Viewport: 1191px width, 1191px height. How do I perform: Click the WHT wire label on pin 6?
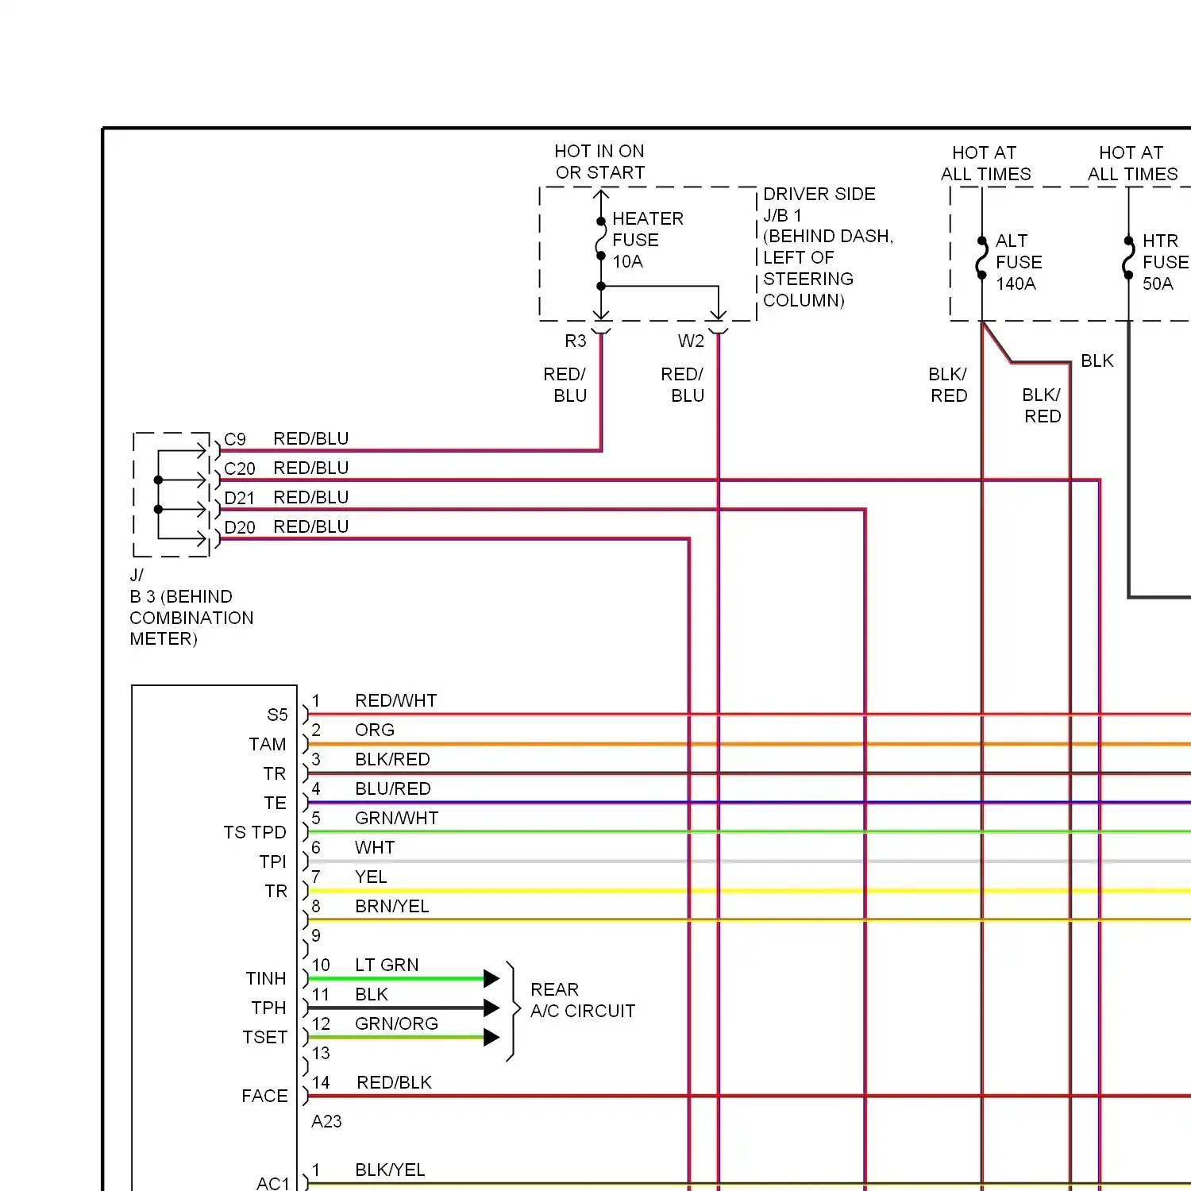(375, 847)
